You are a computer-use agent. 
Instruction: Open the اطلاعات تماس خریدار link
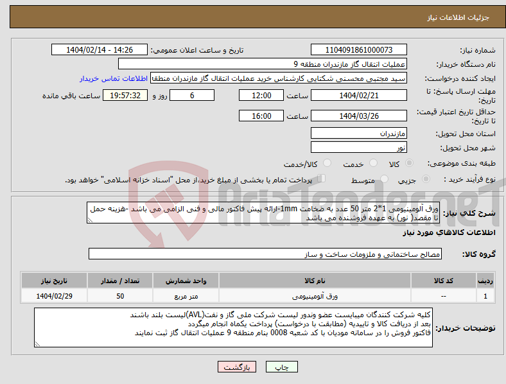click(114, 78)
